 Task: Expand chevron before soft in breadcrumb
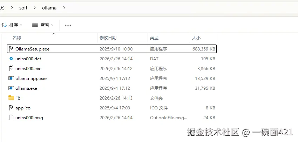12,8
